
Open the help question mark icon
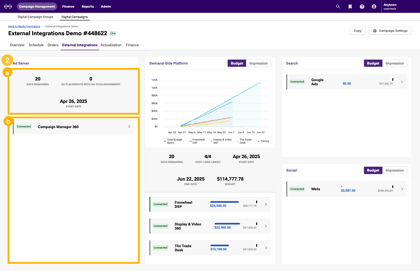(362, 7)
